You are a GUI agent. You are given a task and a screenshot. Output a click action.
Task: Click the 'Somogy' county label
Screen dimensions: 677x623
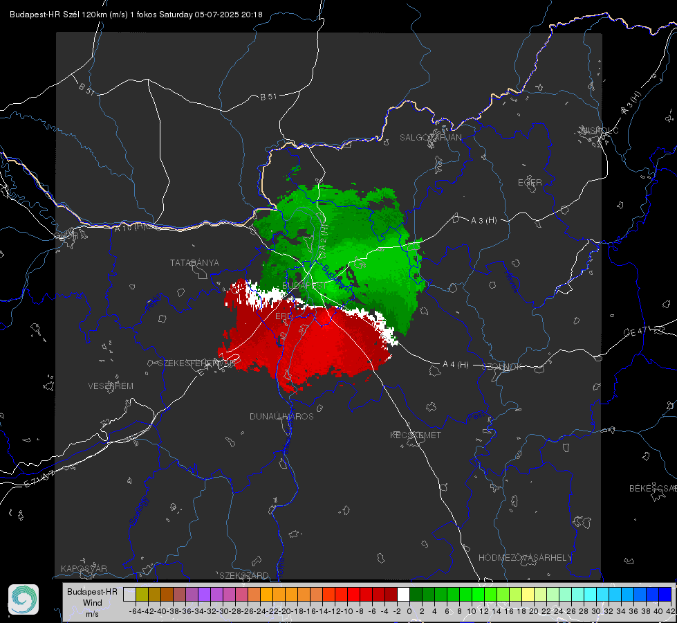(138, 511)
